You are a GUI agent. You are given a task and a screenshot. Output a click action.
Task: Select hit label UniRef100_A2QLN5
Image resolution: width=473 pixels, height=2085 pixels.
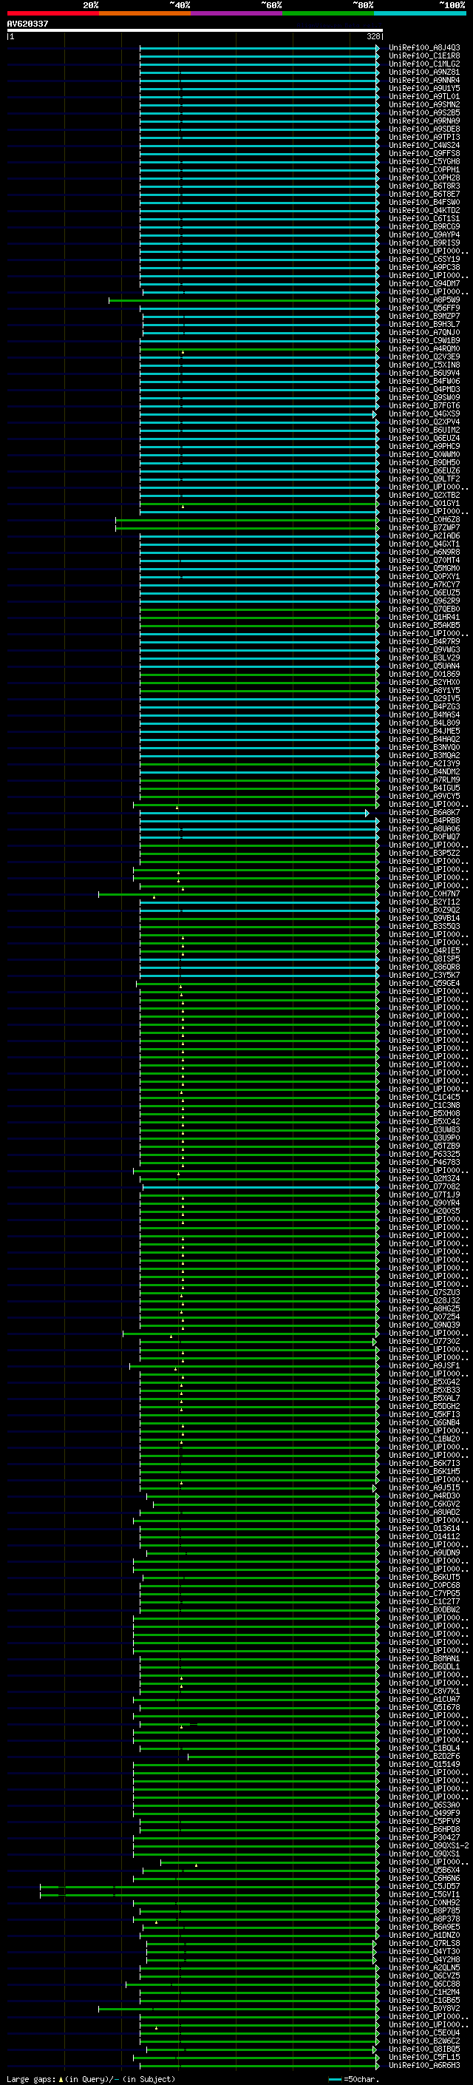[423, 1968]
